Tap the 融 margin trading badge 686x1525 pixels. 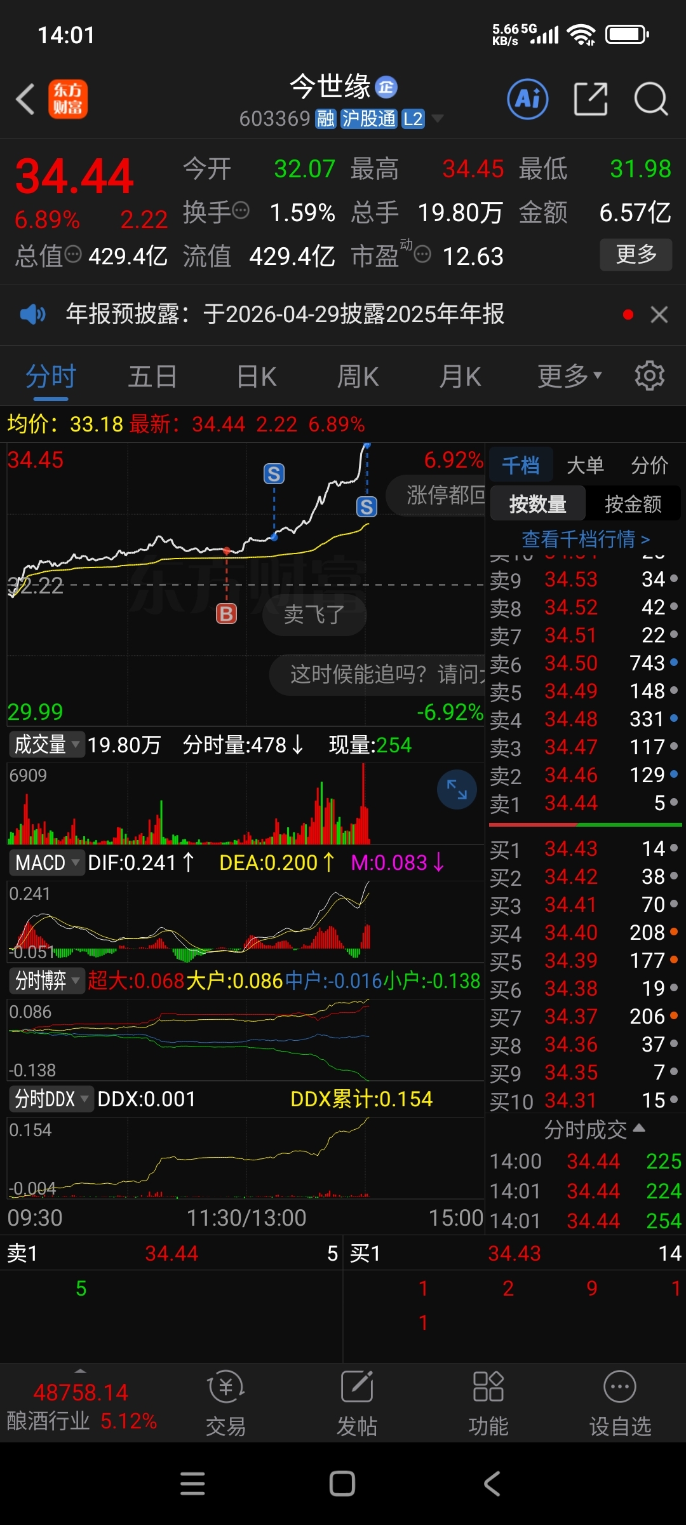pos(325,119)
